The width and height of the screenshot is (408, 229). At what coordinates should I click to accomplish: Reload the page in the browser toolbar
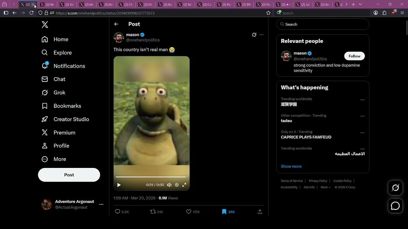(x=31, y=13)
